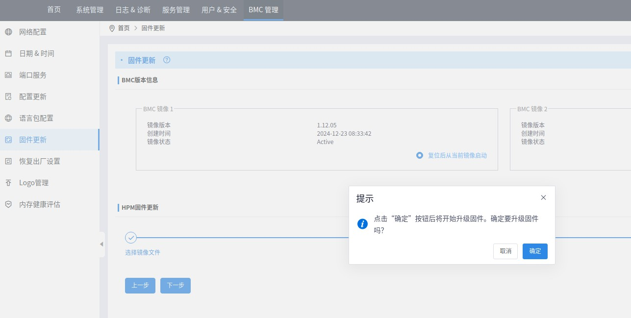Switch to the 用户 & 安全 tab
Viewport: 631px width, 318px height.
point(219,10)
